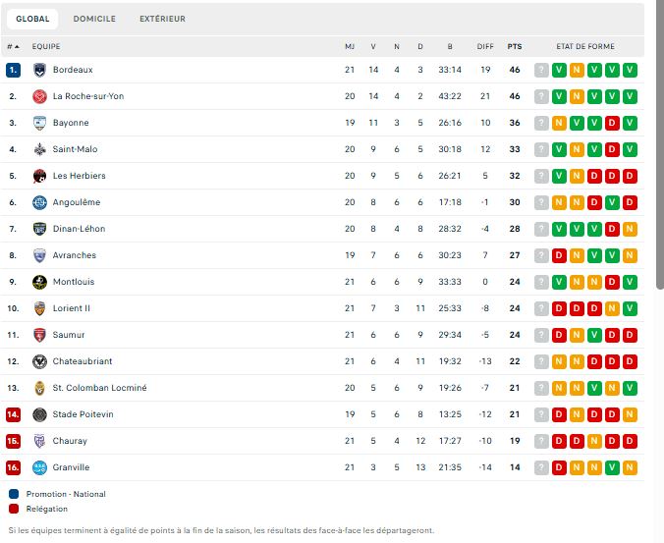Click the Lorient II team logo
Image resolution: width=664 pixels, height=543 pixels.
[x=39, y=308]
